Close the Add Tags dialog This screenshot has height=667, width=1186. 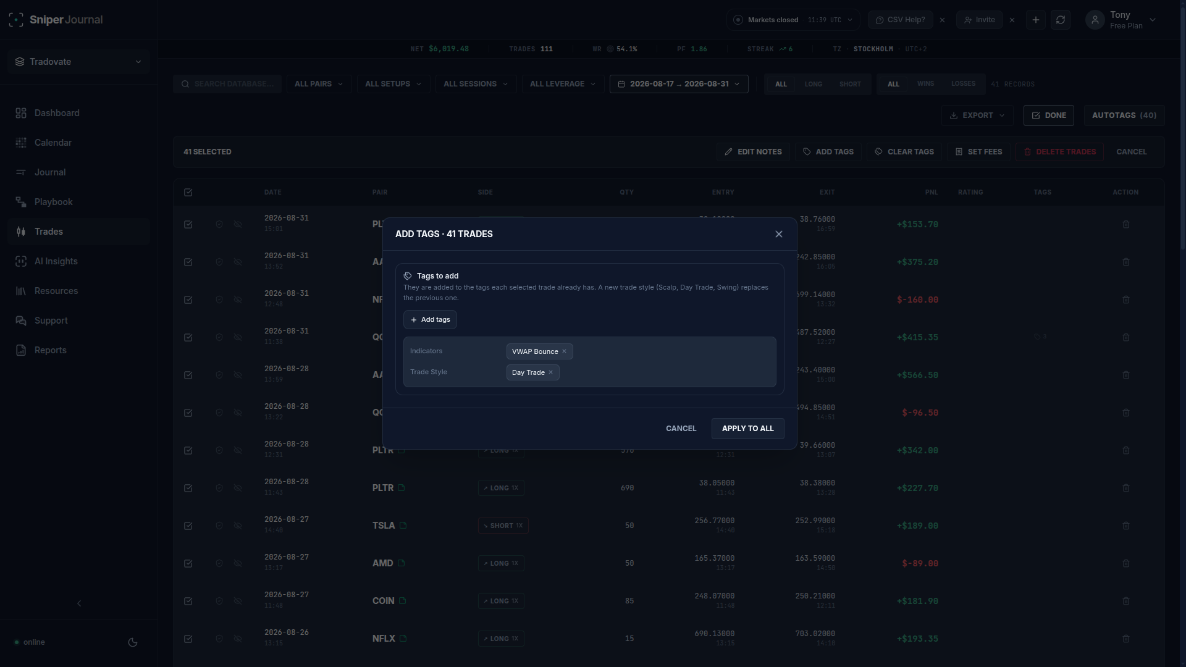point(778,234)
